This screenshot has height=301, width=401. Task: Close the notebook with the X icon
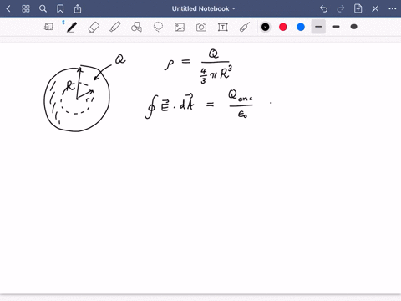coord(375,9)
